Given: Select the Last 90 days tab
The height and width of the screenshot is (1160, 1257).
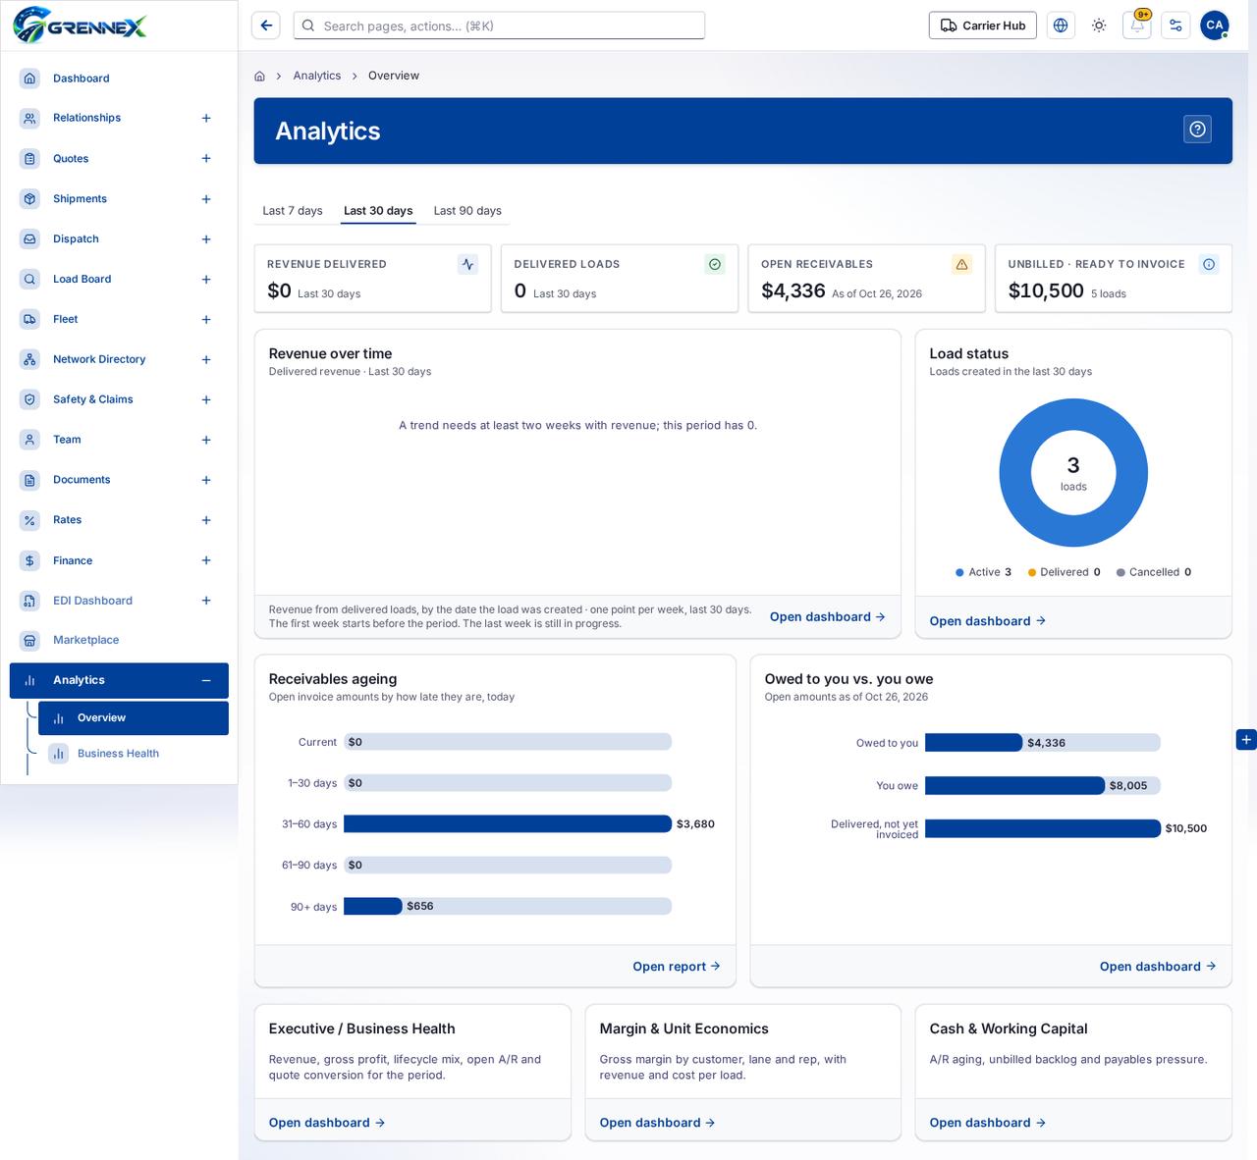Looking at the screenshot, I should pos(467,211).
